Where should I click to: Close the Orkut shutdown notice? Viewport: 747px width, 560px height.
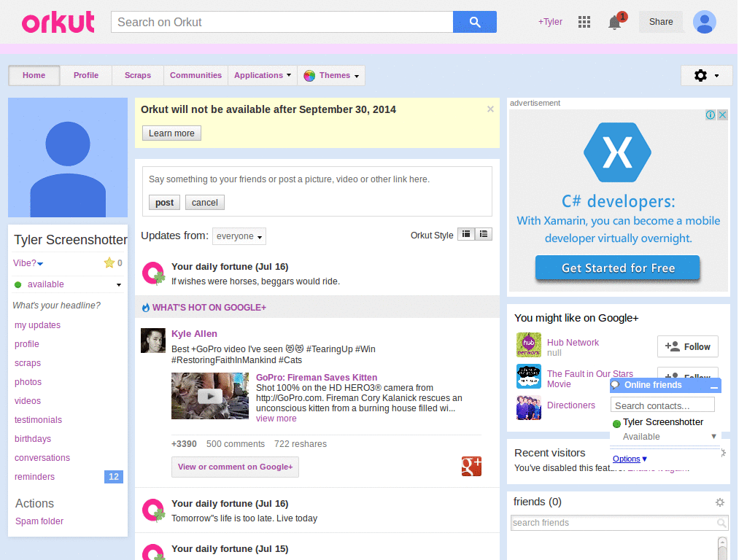(x=490, y=109)
